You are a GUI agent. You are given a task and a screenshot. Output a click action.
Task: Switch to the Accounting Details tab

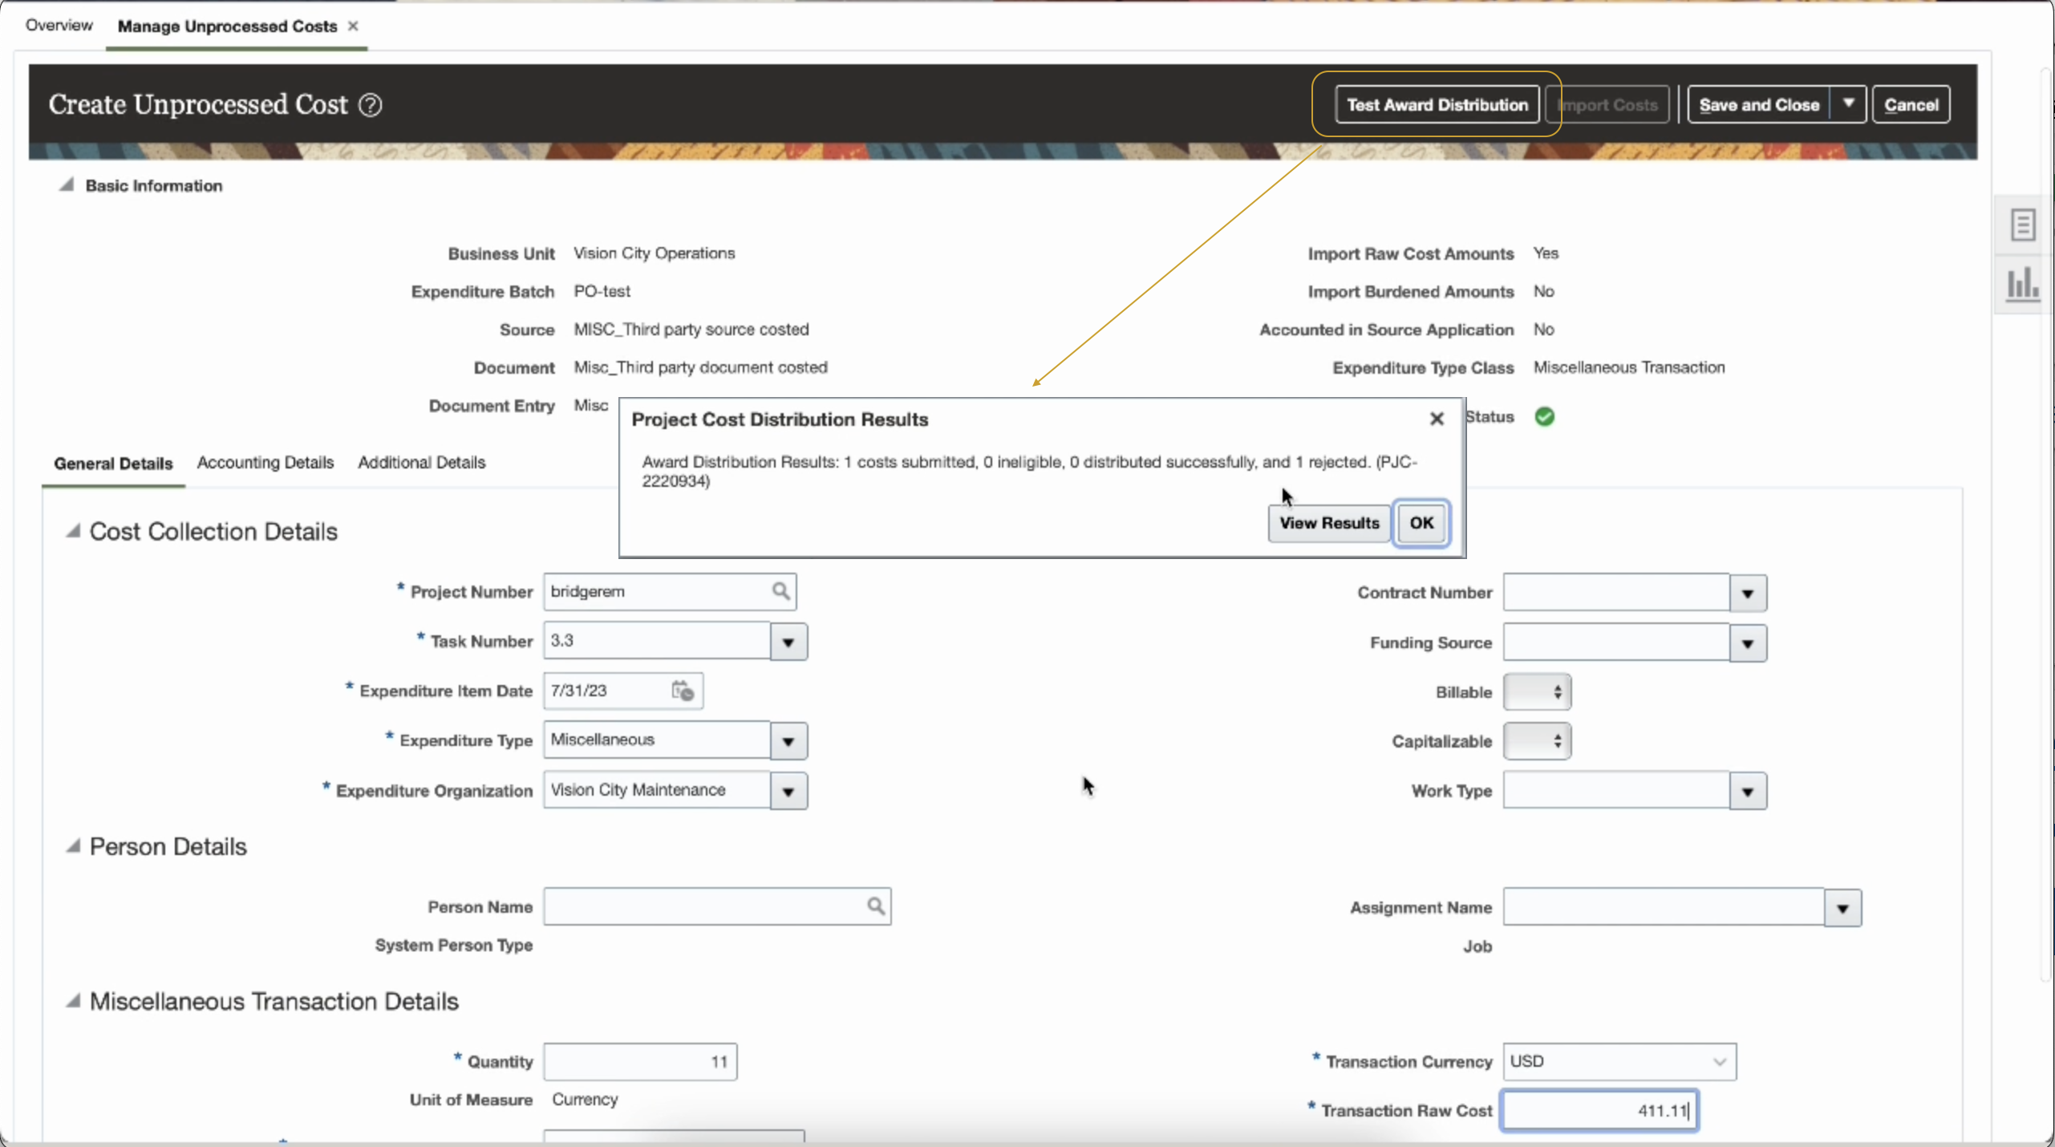point(265,463)
